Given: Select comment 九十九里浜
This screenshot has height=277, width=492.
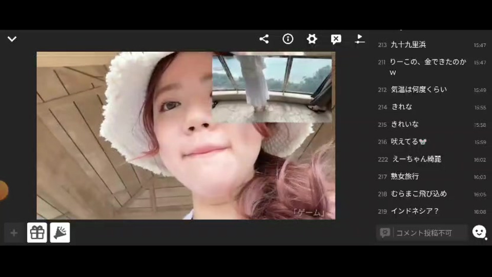Looking at the screenshot, I should click(408, 45).
